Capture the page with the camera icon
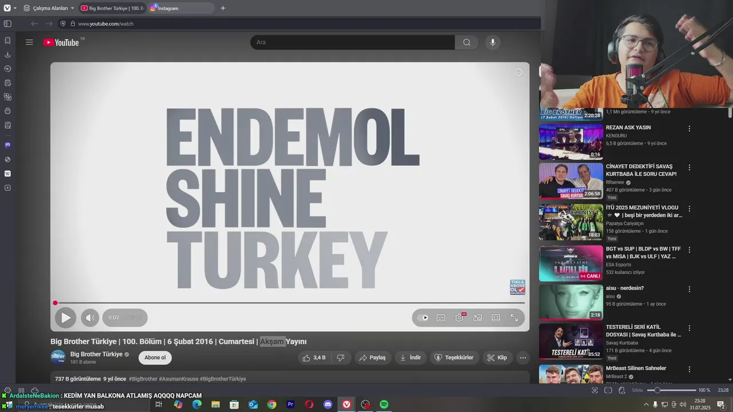The height and width of the screenshot is (412, 733). click(594, 390)
